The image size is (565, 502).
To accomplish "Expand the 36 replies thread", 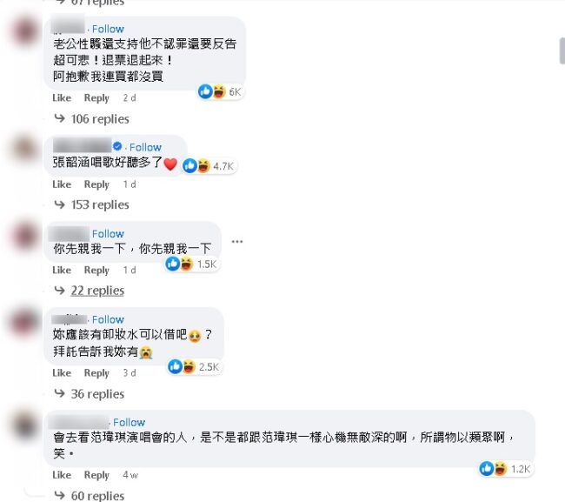I will pyautogui.click(x=97, y=394).
